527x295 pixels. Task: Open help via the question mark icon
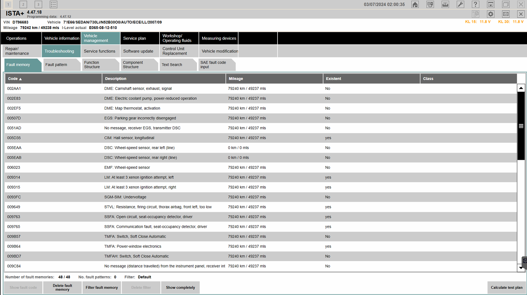[x=475, y=5]
